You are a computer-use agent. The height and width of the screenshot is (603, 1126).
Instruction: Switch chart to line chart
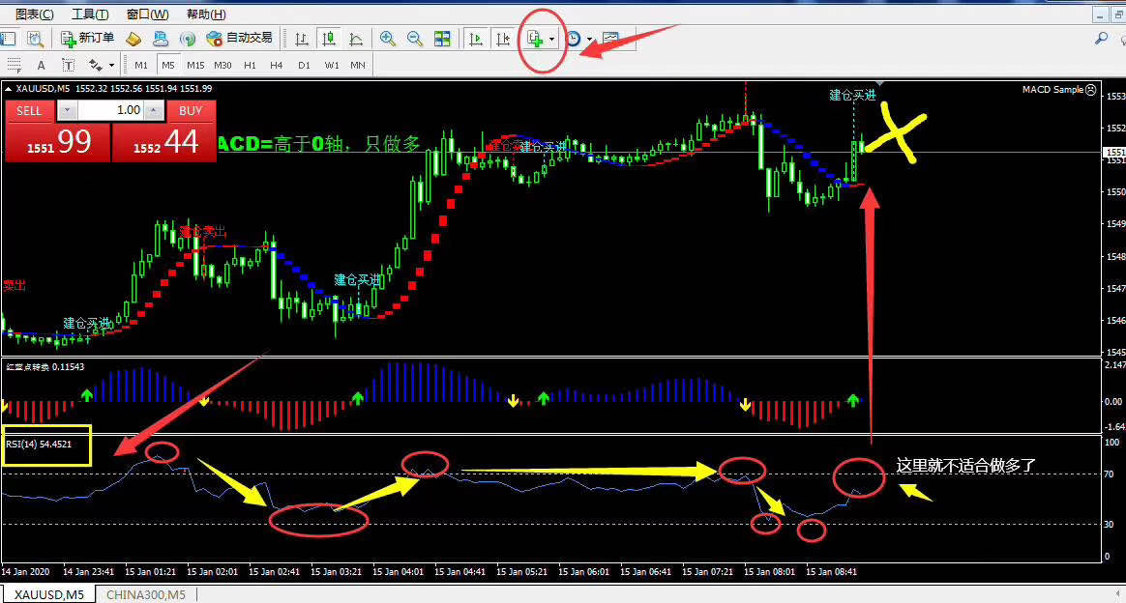coord(356,39)
